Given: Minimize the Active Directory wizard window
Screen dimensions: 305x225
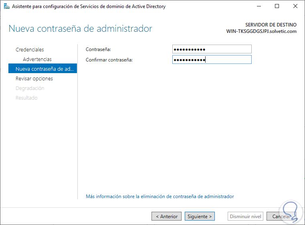Looking at the screenshot, I should click(259, 6).
